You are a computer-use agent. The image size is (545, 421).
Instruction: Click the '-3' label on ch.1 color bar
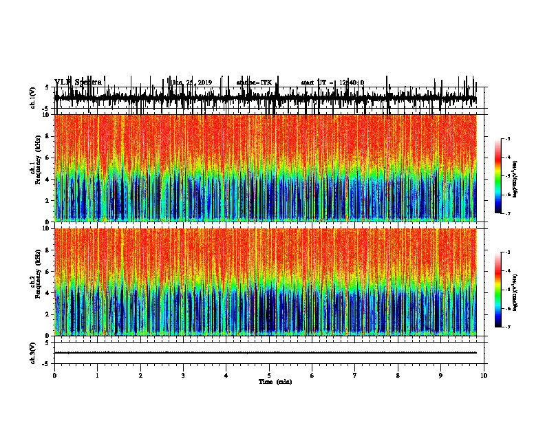tap(507, 139)
